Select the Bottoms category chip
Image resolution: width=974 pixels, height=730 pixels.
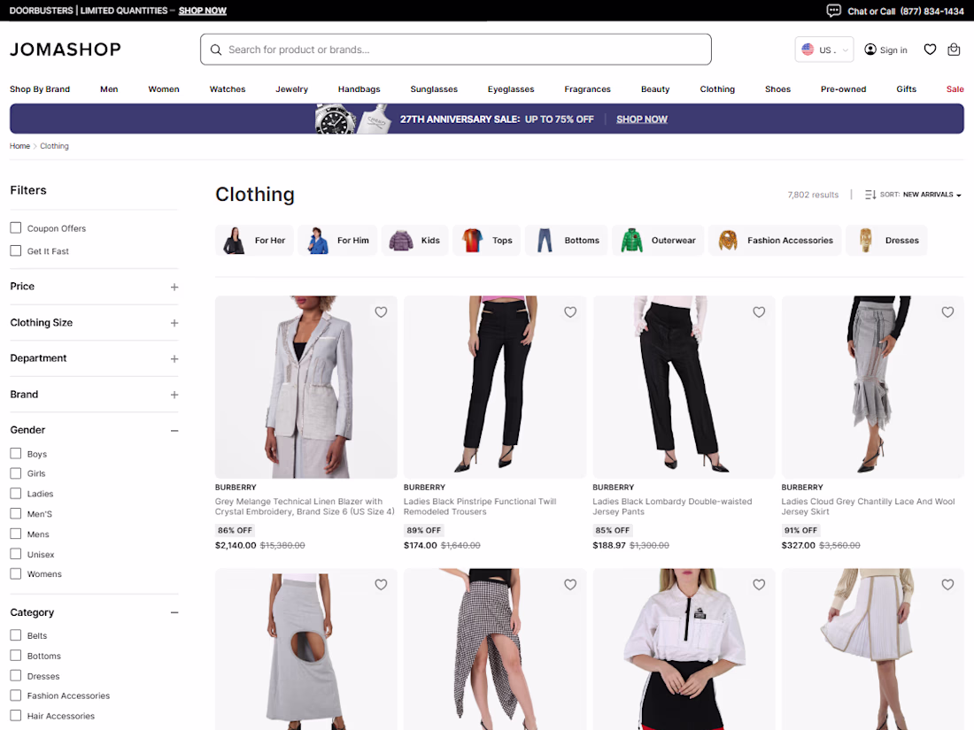pos(566,240)
